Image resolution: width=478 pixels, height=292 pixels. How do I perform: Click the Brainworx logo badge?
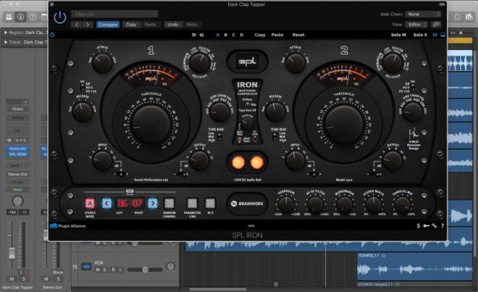(247, 203)
